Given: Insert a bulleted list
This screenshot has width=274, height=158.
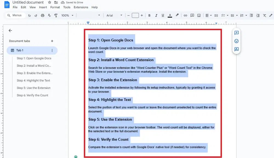Looking at the screenshot, I should (232, 15).
